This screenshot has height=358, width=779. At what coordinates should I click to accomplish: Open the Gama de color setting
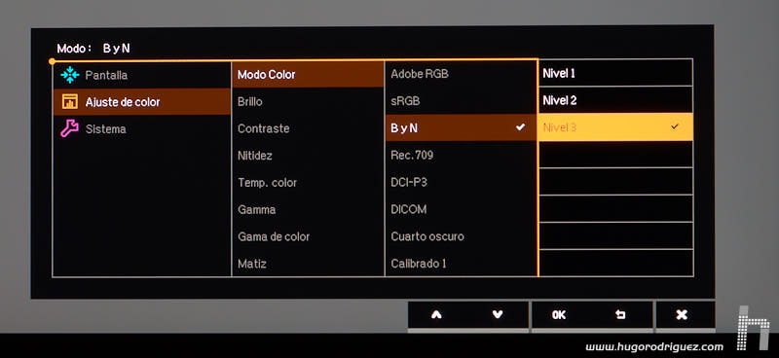click(x=308, y=236)
